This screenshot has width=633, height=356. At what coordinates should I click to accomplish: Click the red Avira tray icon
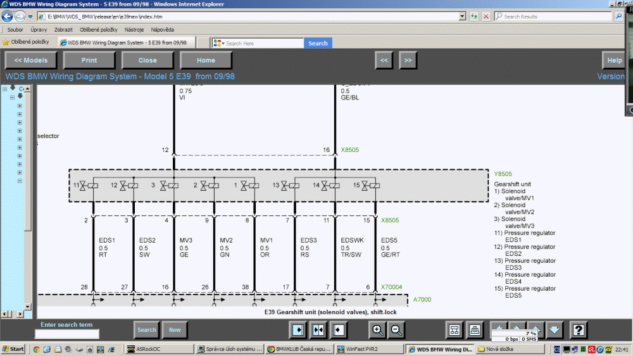click(591, 350)
